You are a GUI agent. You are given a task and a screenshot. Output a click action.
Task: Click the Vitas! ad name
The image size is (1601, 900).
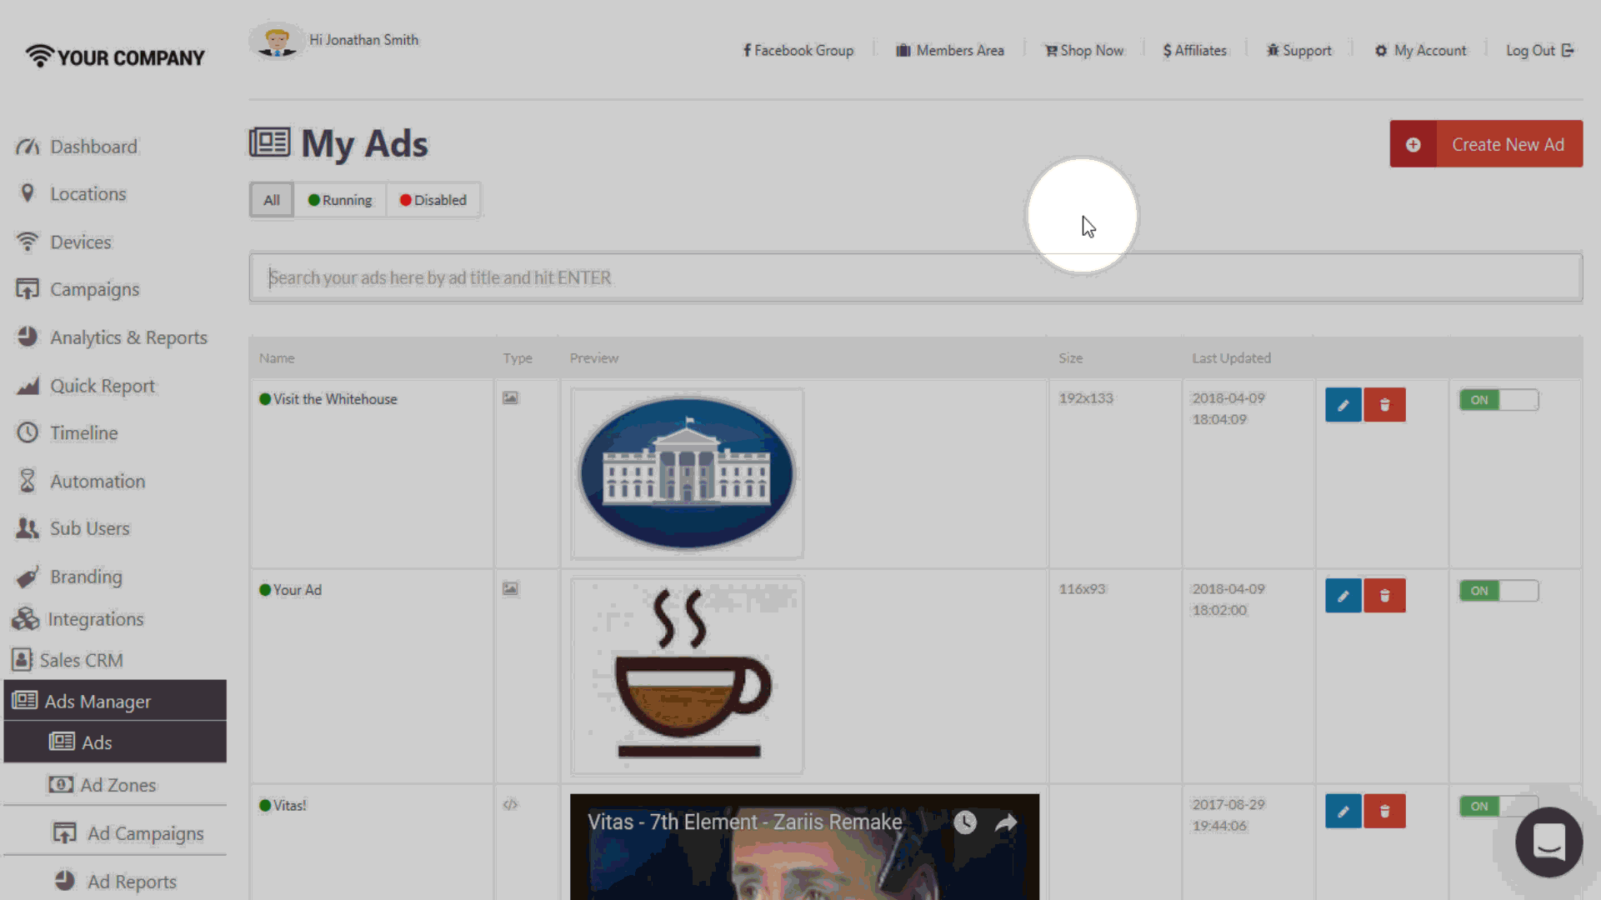click(x=289, y=806)
